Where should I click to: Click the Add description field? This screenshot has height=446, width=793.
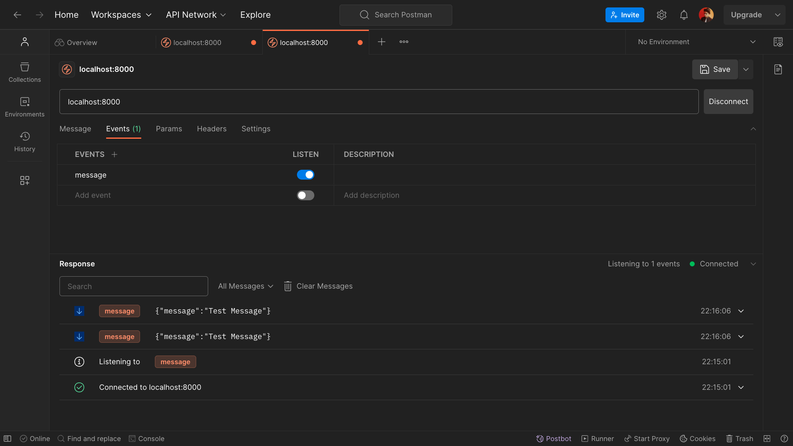coord(544,195)
